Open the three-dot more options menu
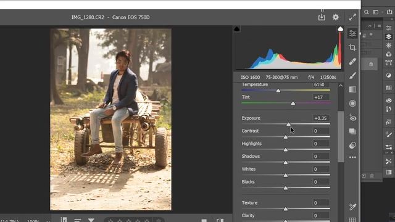The height and width of the screenshot is (222, 395). pyautogui.click(x=352, y=157)
